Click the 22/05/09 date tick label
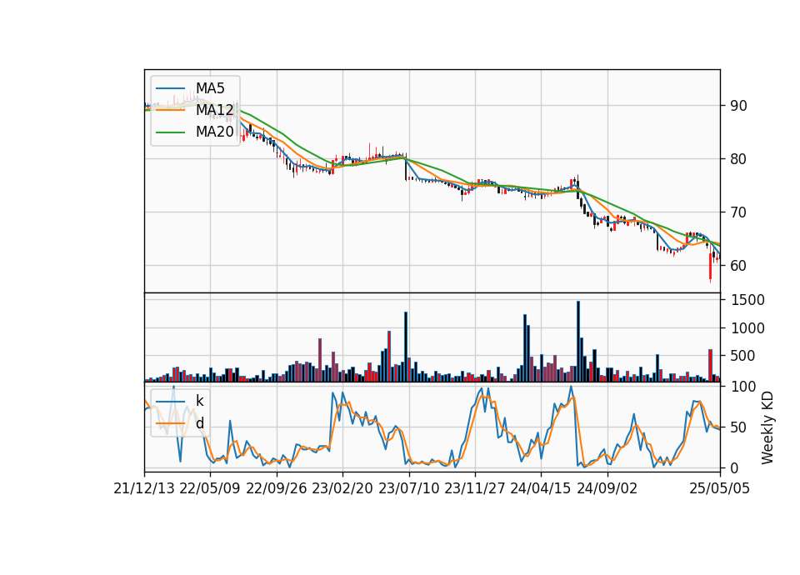This screenshot has height=575, width=800. pyautogui.click(x=210, y=488)
